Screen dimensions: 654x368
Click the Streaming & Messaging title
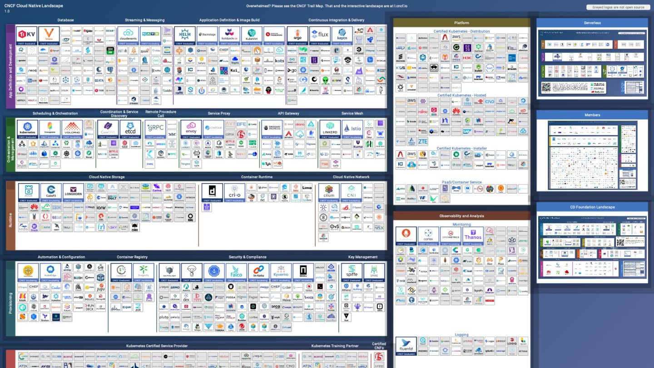[x=144, y=20]
